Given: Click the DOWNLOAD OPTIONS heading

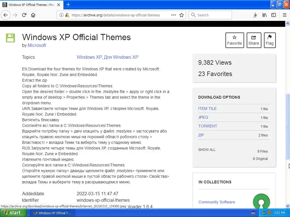Looking at the screenshot, I should click(219, 97).
